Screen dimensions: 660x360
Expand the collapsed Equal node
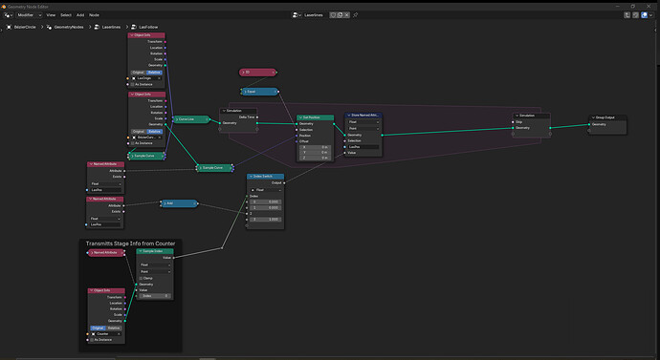click(x=245, y=92)
